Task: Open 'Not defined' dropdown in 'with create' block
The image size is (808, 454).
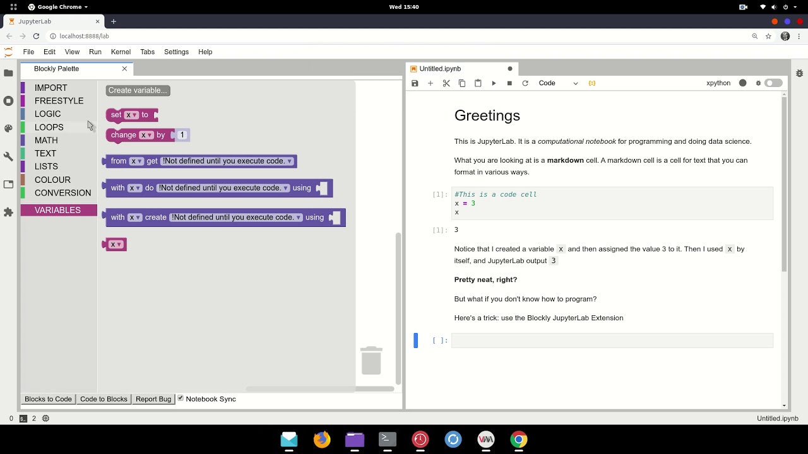Action: 236,218
